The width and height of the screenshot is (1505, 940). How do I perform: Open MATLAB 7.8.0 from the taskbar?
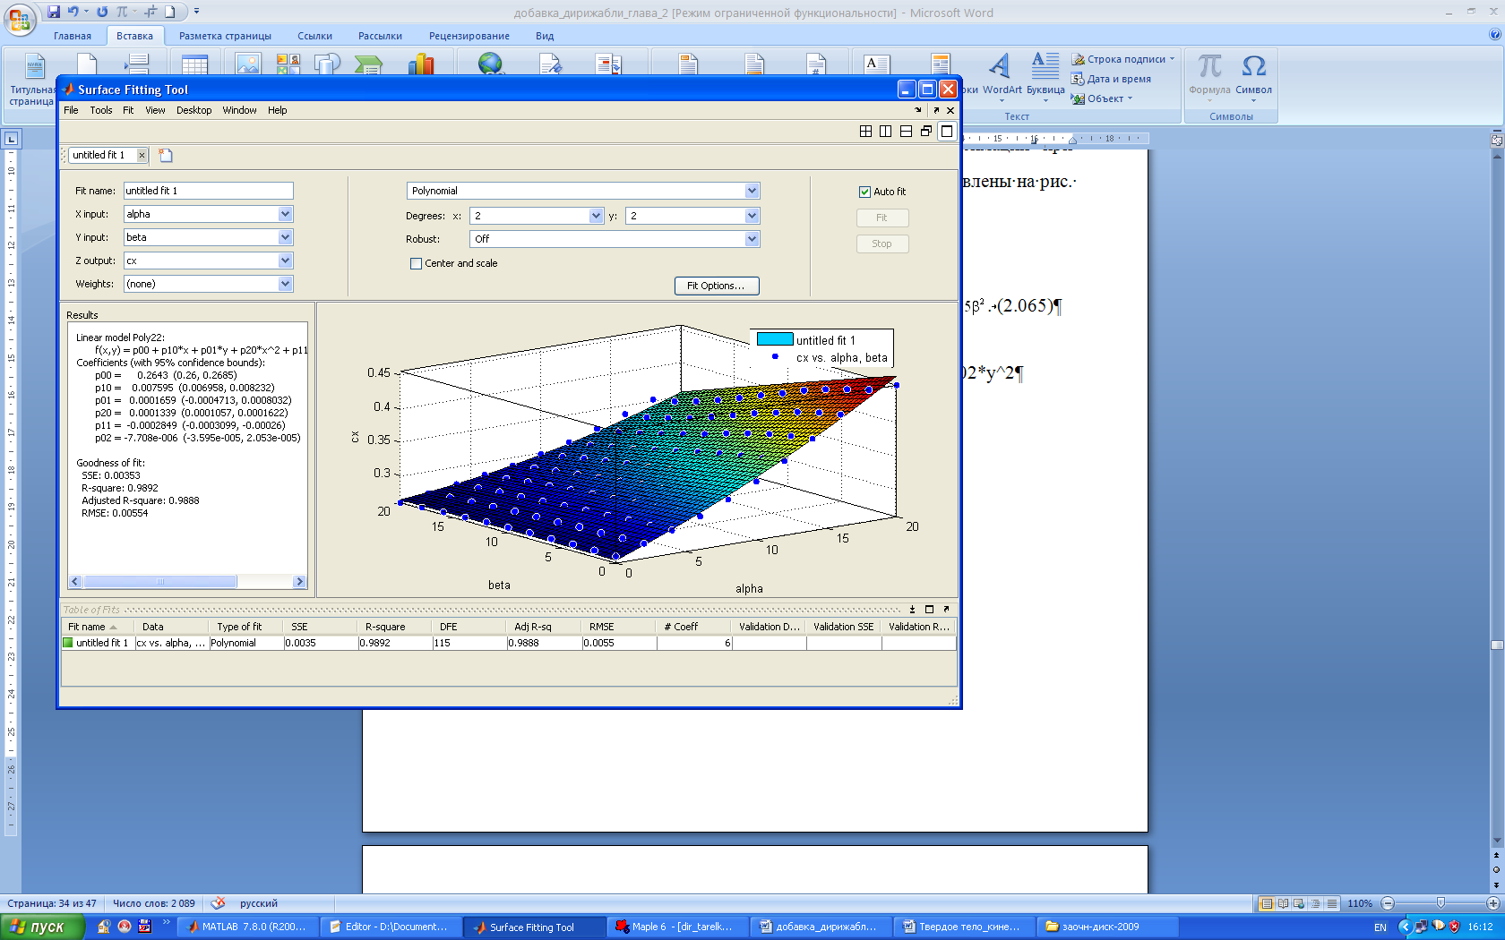point(245,927)
